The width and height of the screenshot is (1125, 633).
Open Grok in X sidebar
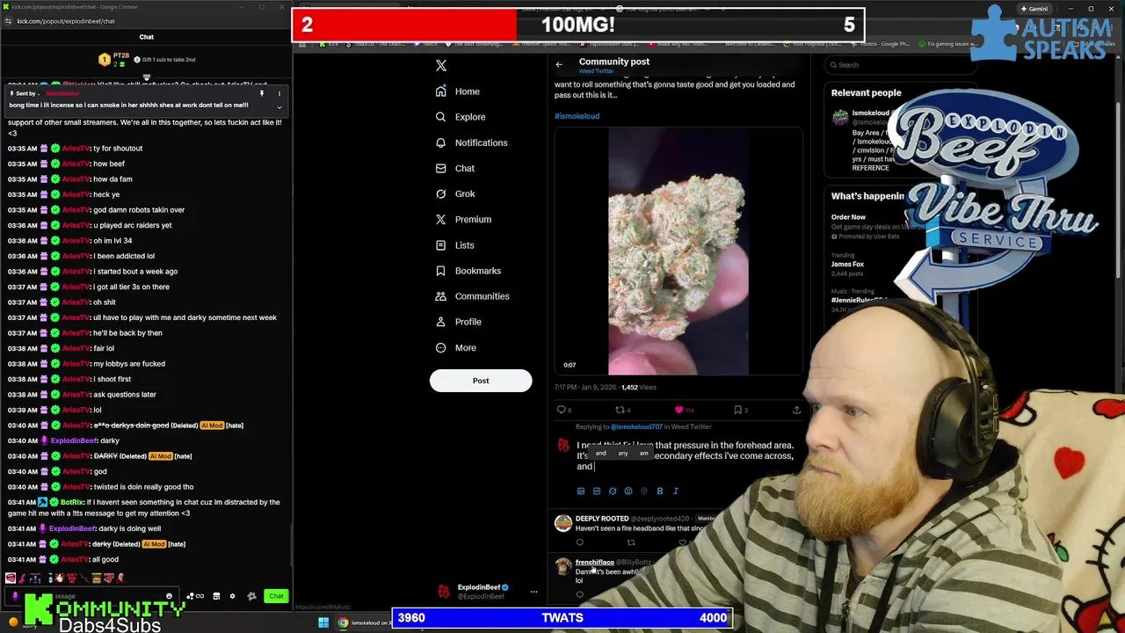[455, 193]
